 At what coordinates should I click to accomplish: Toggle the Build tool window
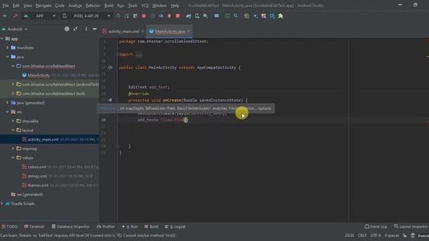point(151,227)
